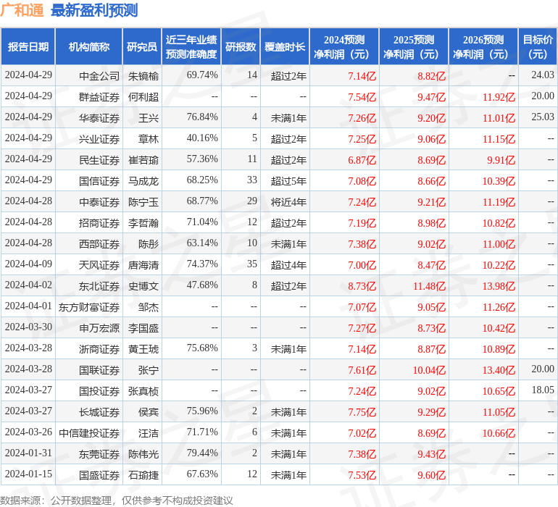The height and width of the screenshot is (507, 558).
Task: Click the target price 18.05
Action: [x=543, y=390]
